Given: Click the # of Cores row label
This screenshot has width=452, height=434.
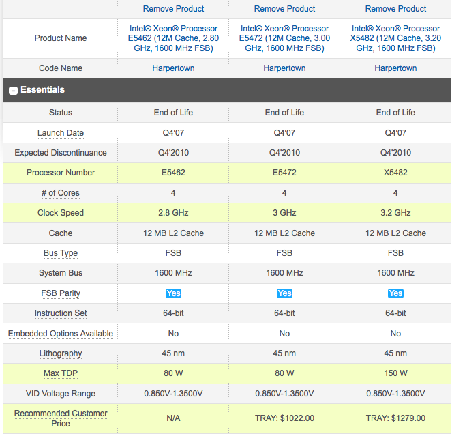Looking at the screenshot, I should 61,192.
